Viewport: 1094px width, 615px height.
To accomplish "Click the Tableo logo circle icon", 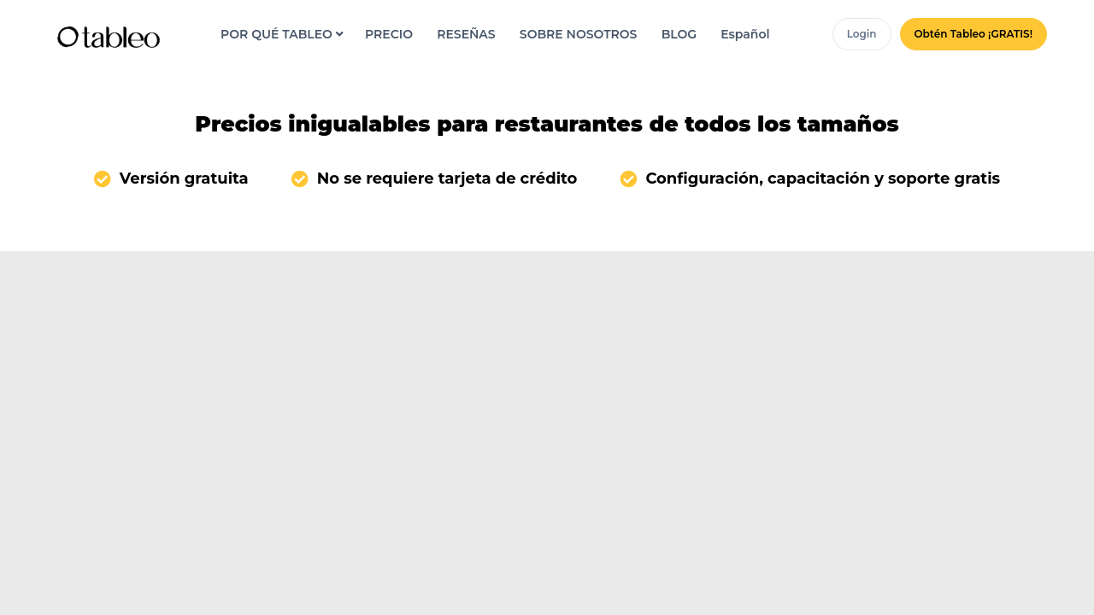I will pyautogui.click(x=68, y=37).
